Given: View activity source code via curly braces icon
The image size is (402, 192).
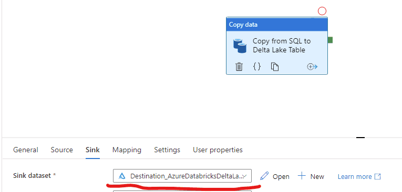Looking at the screenshot, I should click(256, 66).
